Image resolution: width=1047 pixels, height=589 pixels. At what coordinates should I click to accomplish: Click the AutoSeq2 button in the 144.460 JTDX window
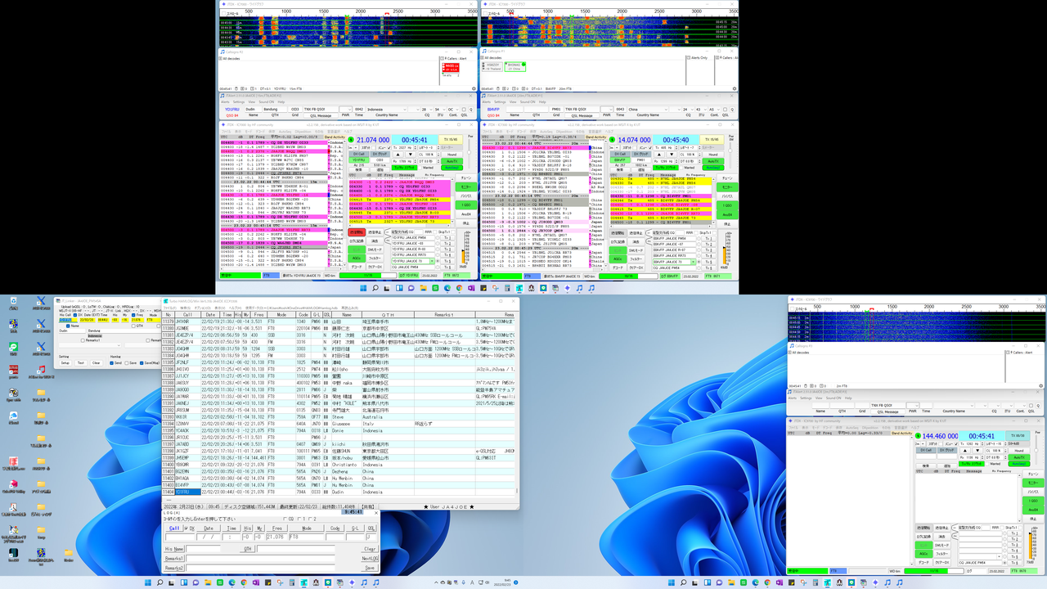[x=1019, y=464]
